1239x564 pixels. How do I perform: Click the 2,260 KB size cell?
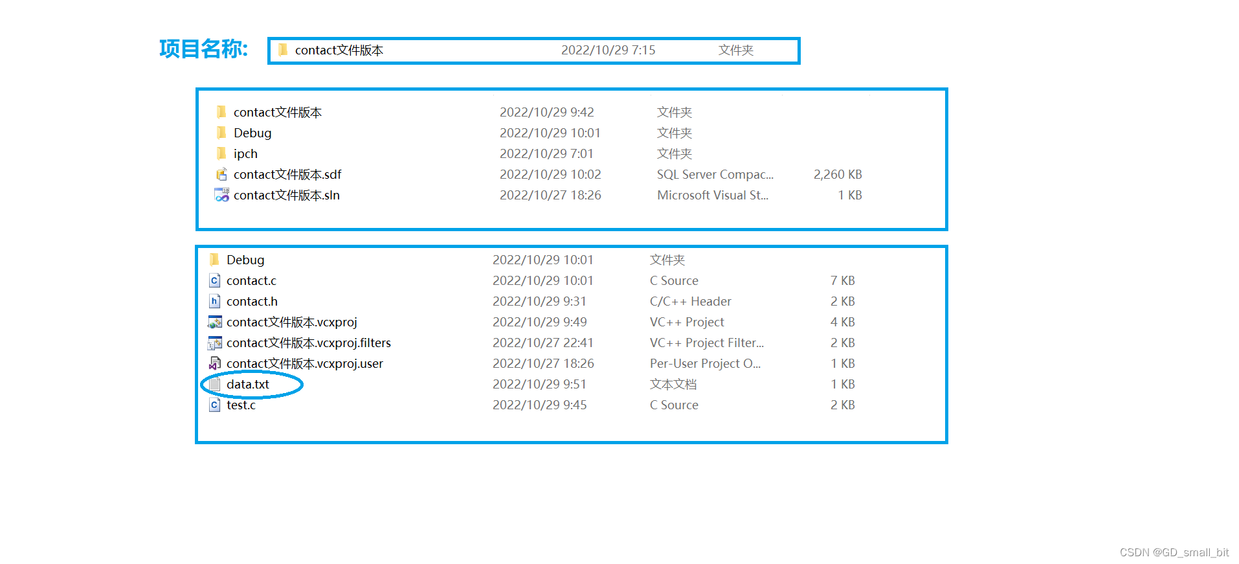838,174
